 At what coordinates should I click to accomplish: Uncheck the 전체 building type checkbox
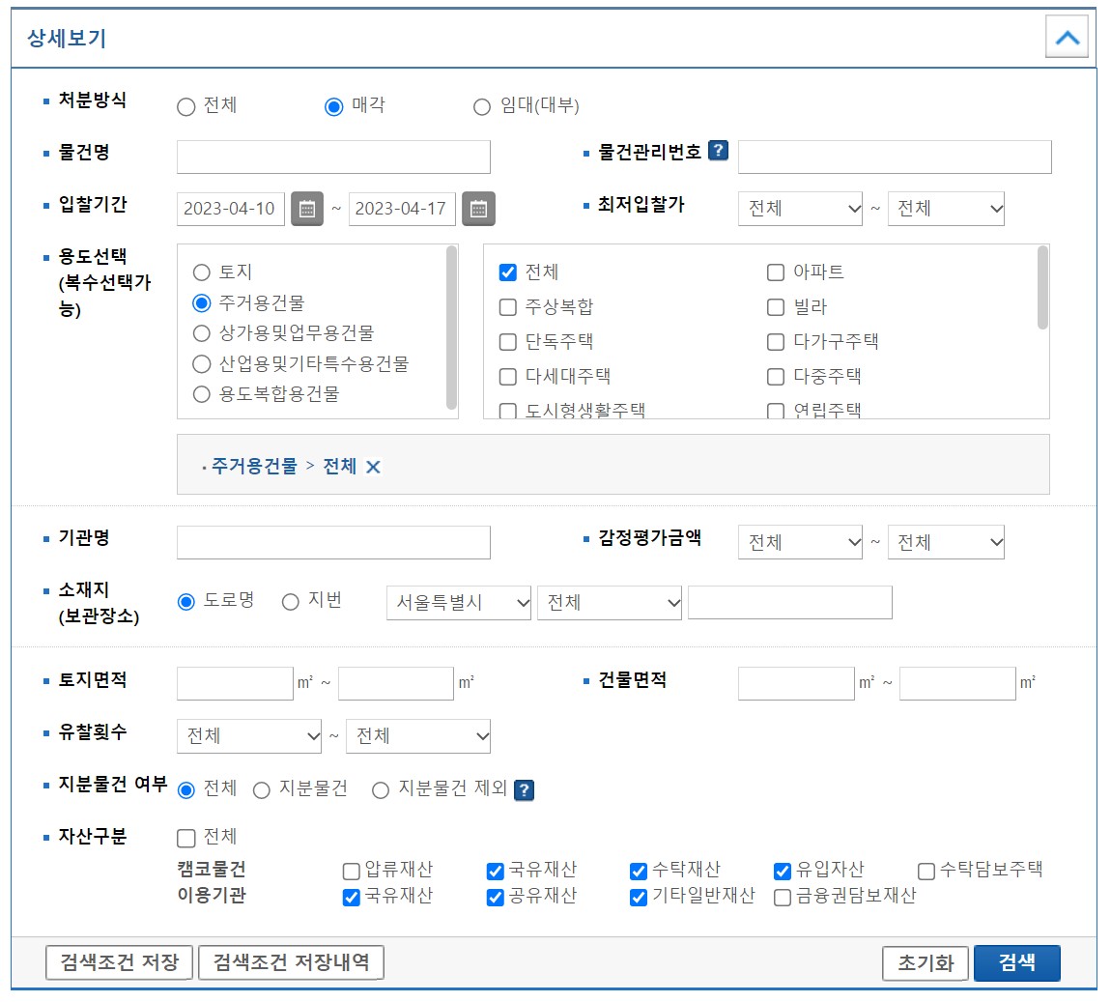pos(506,272)
